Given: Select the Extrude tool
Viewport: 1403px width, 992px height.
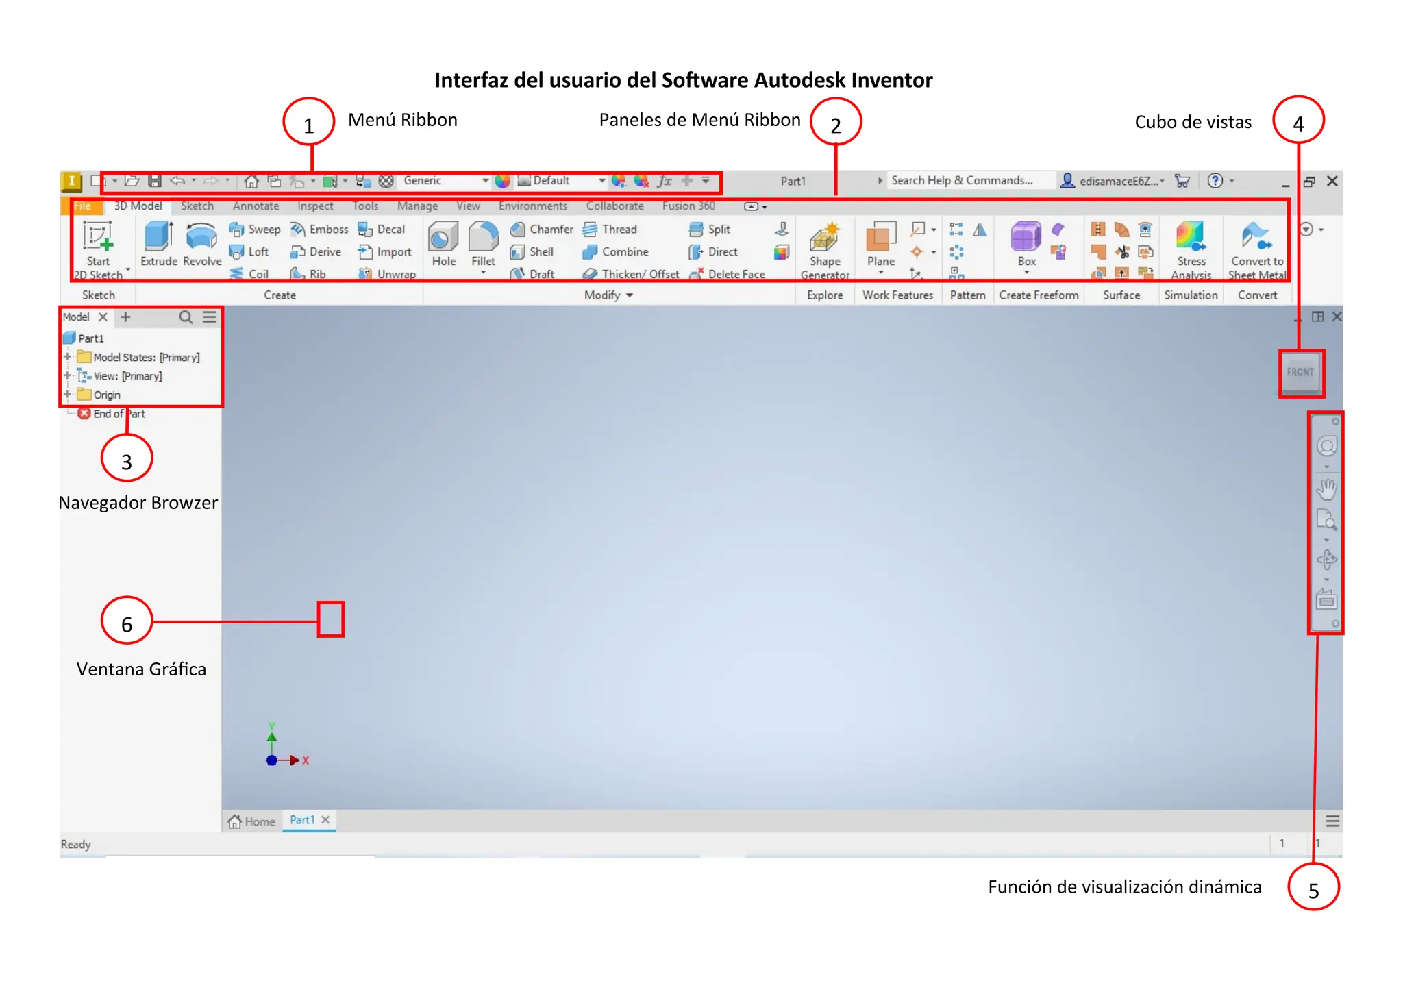Looking at the screenshot, I should coord(159,244).
